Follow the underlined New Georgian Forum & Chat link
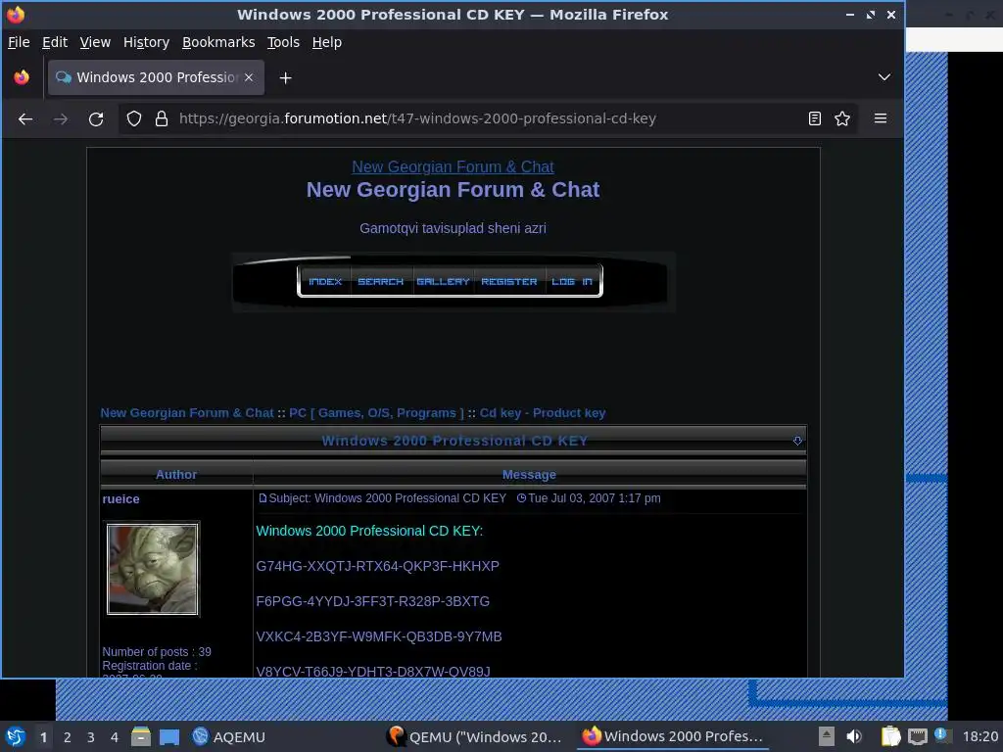Image resolution: width=1003 pixels, height=752 pixels. coord(453,166)
